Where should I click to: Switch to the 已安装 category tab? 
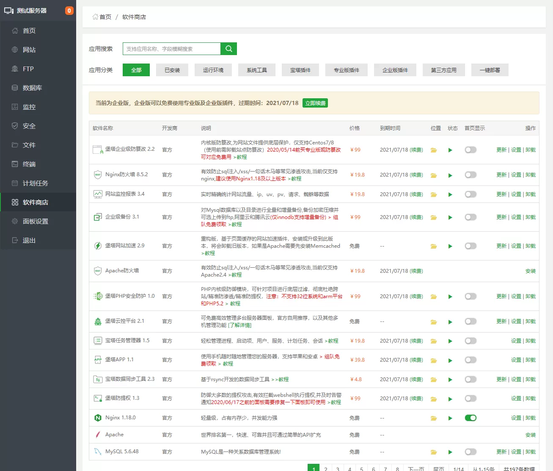tap(172, 70)
